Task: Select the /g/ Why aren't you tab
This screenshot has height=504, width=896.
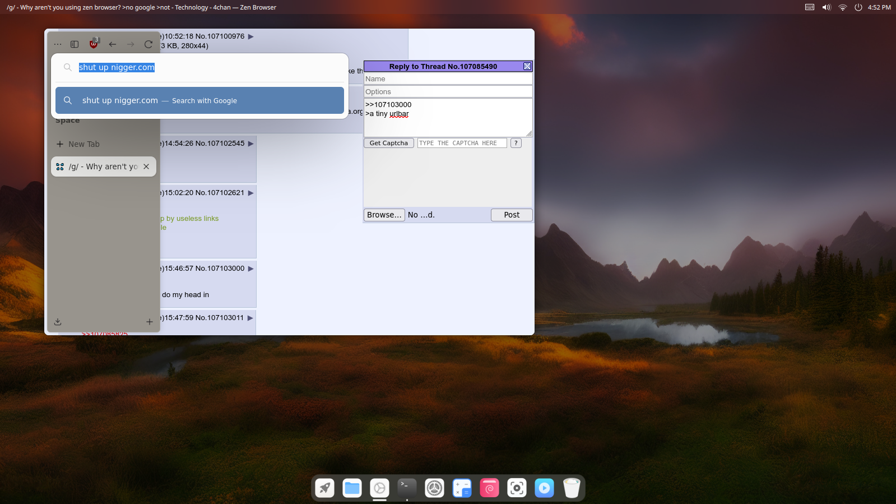Action: pos(103,167)
